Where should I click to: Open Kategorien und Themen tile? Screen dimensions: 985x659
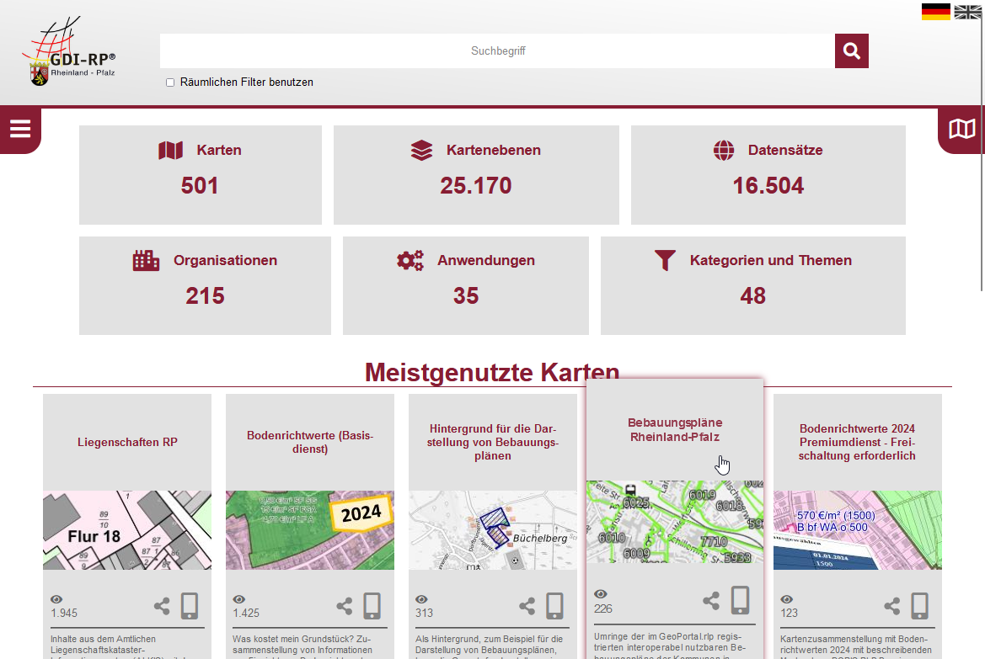point(752,285)
